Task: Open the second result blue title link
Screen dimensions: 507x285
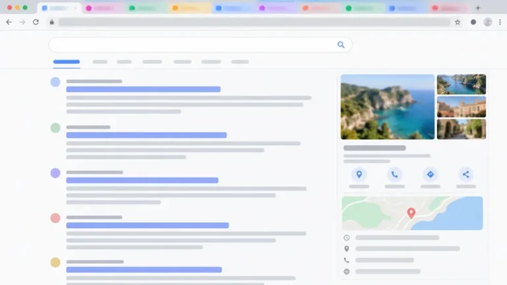Action: point(146,135)
